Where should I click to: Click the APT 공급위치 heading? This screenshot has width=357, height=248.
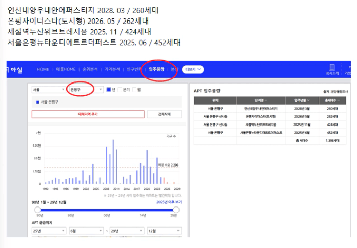[42, 223]
